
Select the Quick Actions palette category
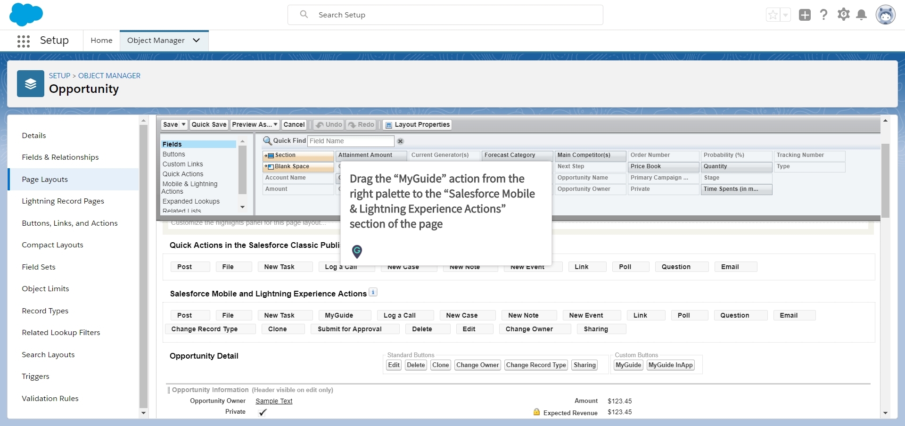coord(183,174)
